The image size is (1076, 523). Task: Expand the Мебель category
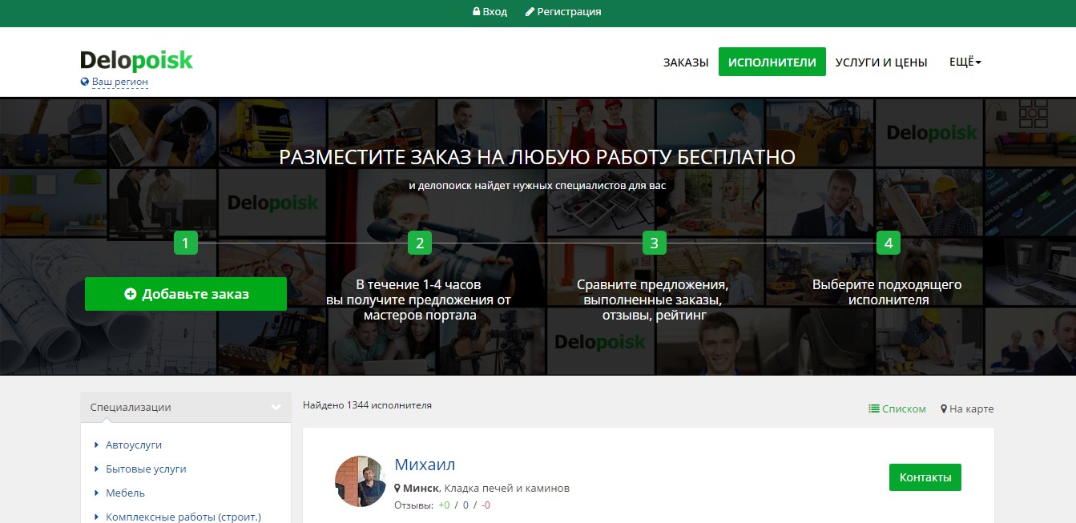click(x=125, y=493)
